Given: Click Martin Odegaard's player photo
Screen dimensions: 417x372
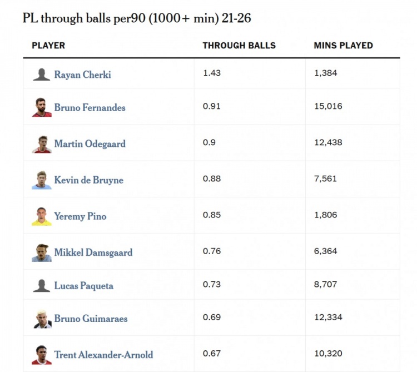Looking at the screenshot, I should pos(42,143).
